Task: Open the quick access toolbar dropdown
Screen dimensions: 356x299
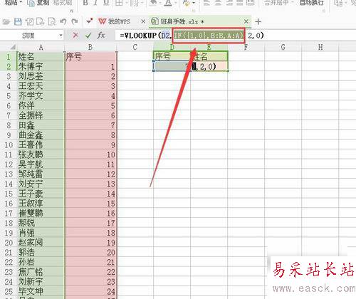Action: [x=90, y=21]
